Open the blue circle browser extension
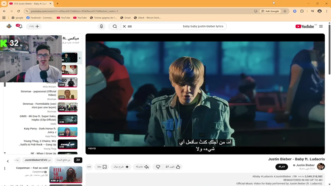The width and height of the screenshot is (331, 186). click(295, 11)
